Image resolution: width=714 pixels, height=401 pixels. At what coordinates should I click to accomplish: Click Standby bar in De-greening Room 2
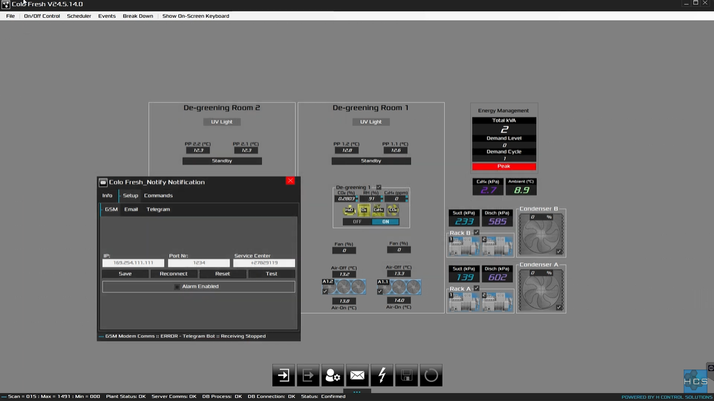[222, 161]
